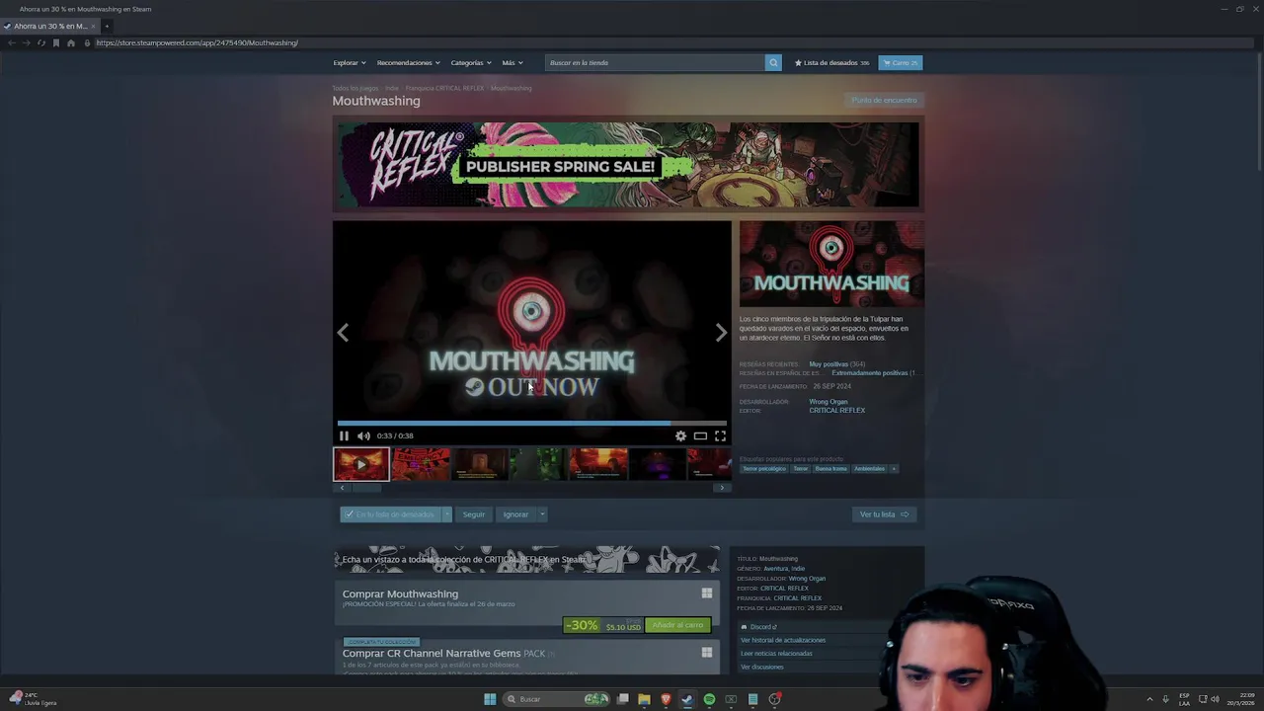Open Spotify from the taskbar
The height and width of the screenshot is (711, 1264).
click(709, 699)
